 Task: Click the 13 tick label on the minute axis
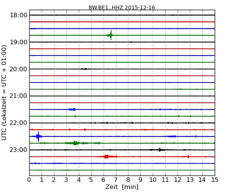point(190,180)
